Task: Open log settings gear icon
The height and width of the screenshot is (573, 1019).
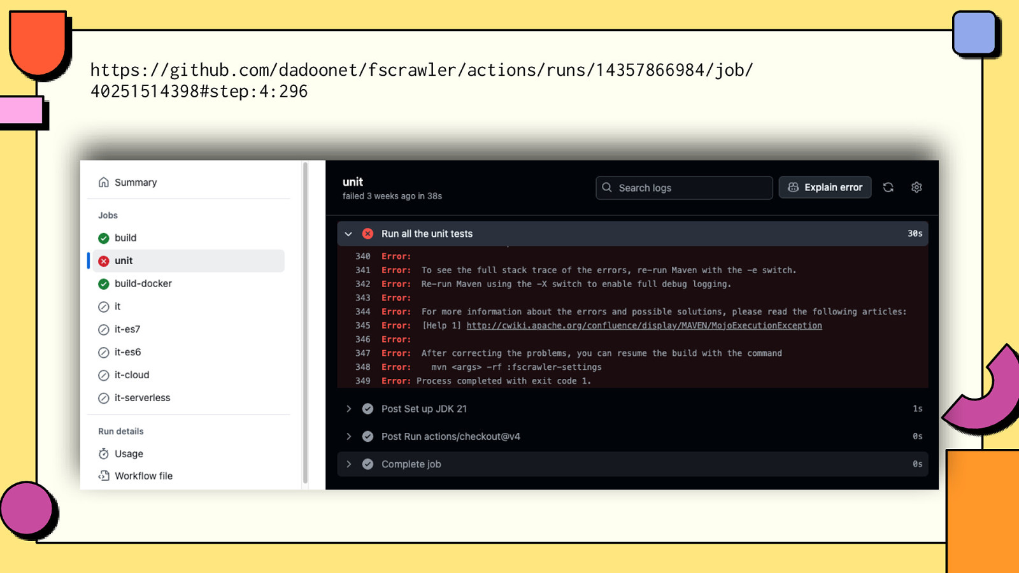Action: [x=916, y=187]
